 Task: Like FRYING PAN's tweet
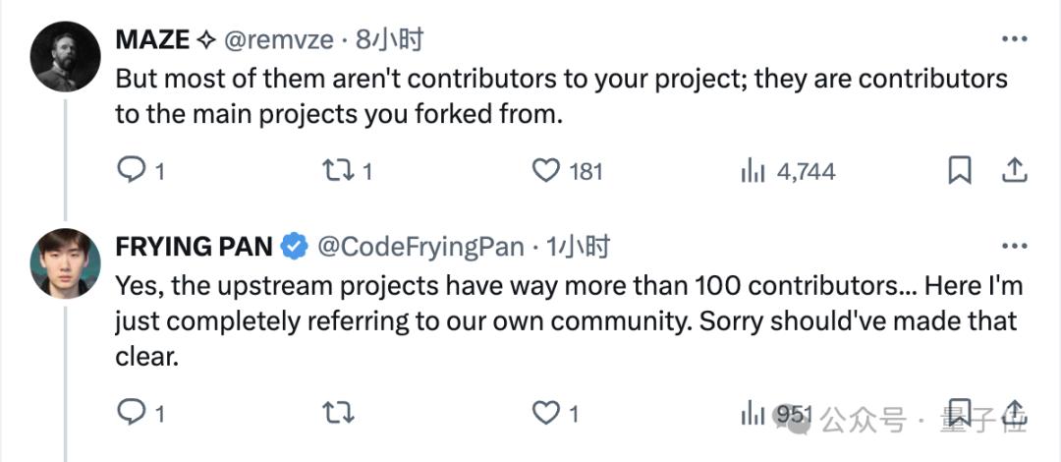tap(545, 413)
